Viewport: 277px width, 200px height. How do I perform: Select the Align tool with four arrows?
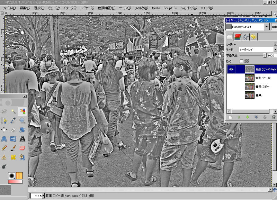(x=4, y=130)
